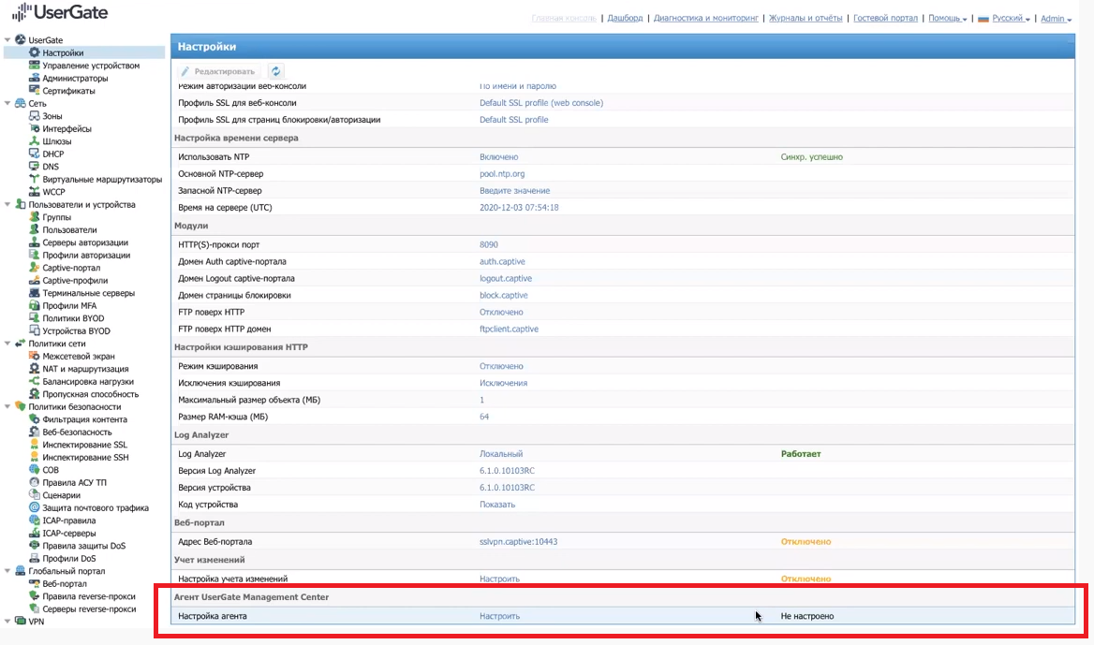The image size is (1094, 645).
Task: Click the Серверы авторизации icon
Action: 34,242
